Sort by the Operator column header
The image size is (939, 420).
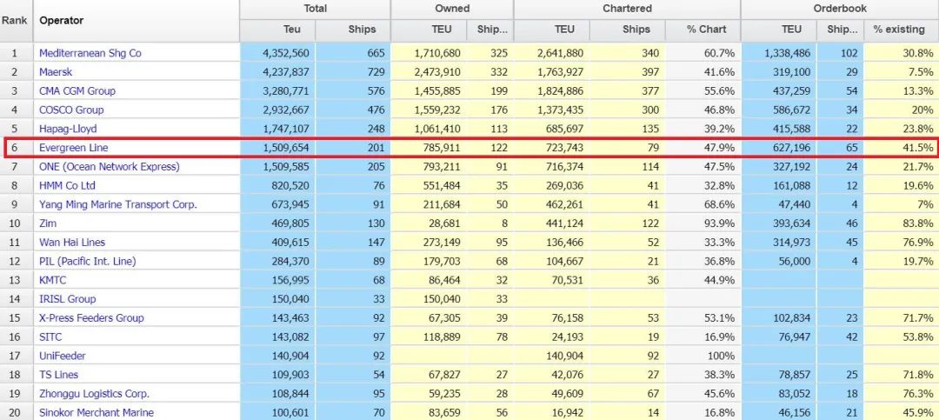pyautogui.click(x=61, y=20)
